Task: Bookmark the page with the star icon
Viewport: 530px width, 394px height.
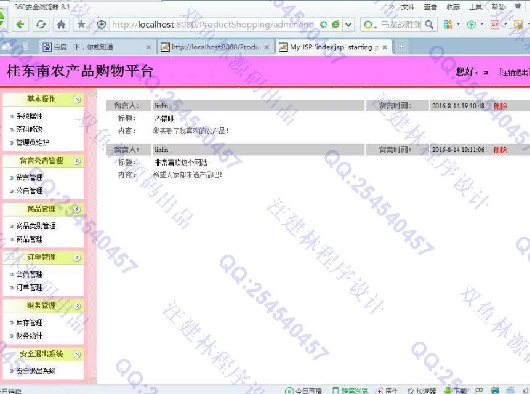Action: click(81, 25)
